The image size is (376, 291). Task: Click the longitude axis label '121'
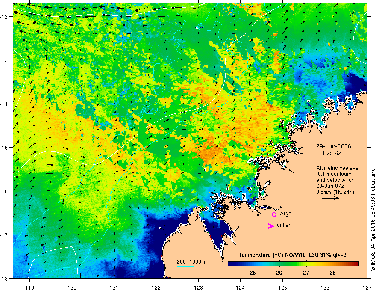point(114,288)
